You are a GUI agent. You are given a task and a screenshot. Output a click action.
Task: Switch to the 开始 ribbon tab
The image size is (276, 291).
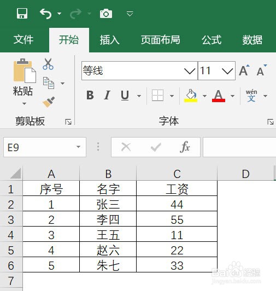(69, 39)
